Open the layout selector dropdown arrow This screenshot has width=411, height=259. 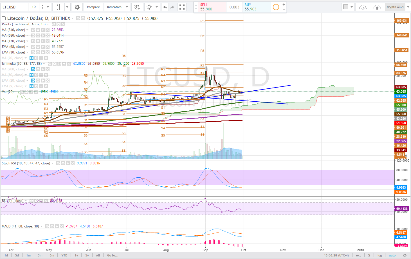tap(352, 7)
